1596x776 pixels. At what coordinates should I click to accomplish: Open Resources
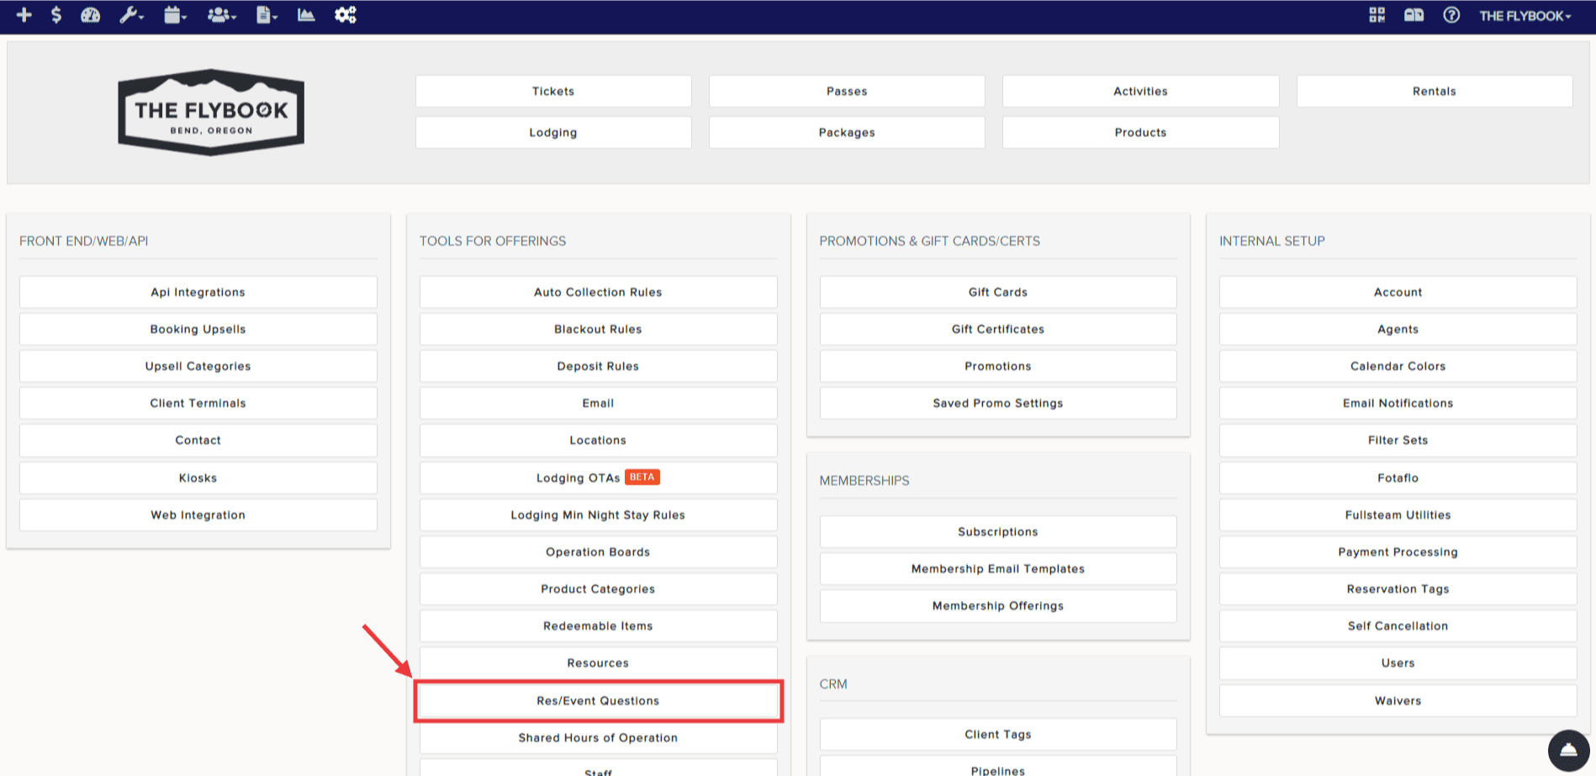[598, 663]
